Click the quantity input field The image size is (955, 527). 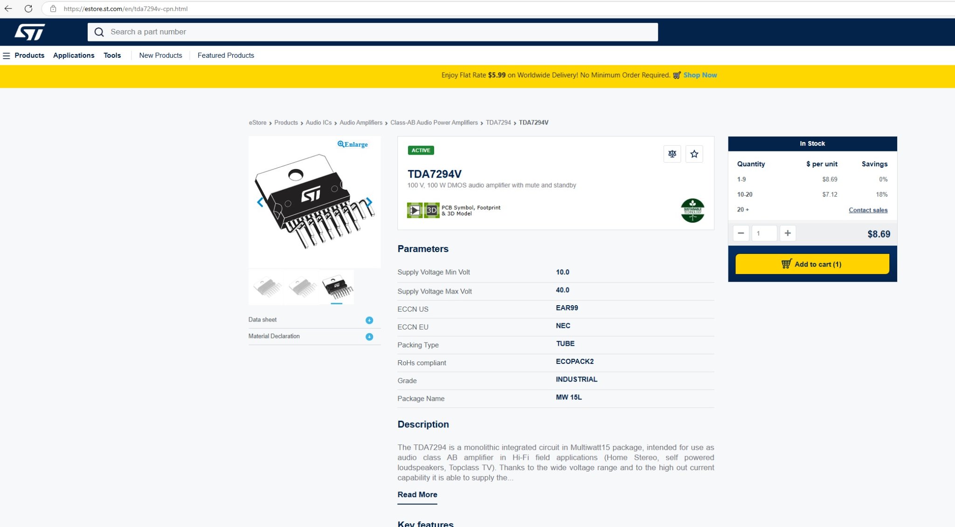click(x=764, y=233)
